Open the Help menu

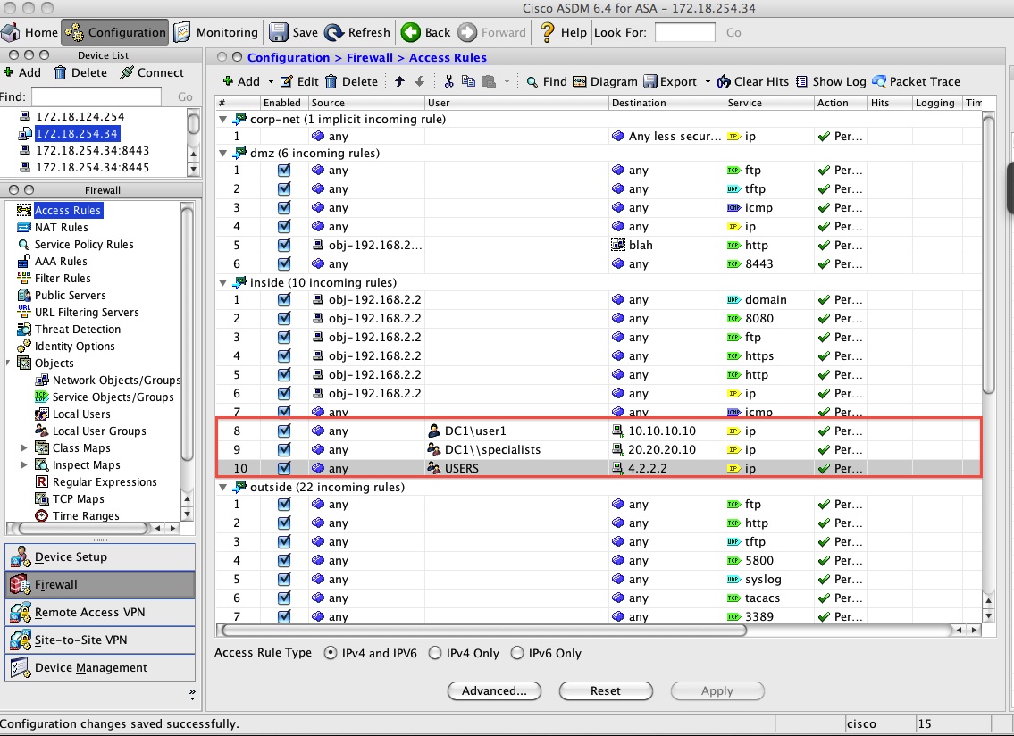point(563,32)
